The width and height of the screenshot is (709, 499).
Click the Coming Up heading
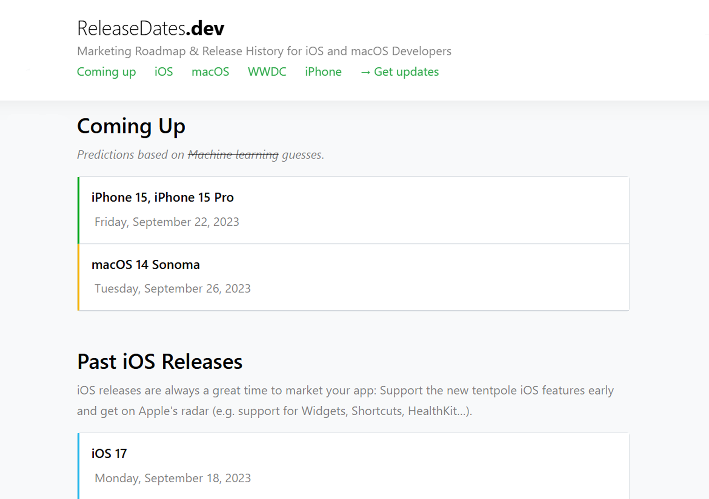click(131, 126)
